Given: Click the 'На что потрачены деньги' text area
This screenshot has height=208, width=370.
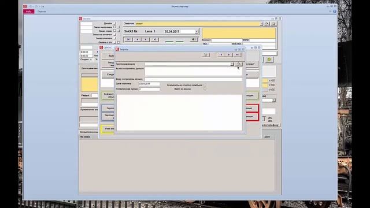Looking at the screenshot, I should pyautogui.click(x=193, y=72).
